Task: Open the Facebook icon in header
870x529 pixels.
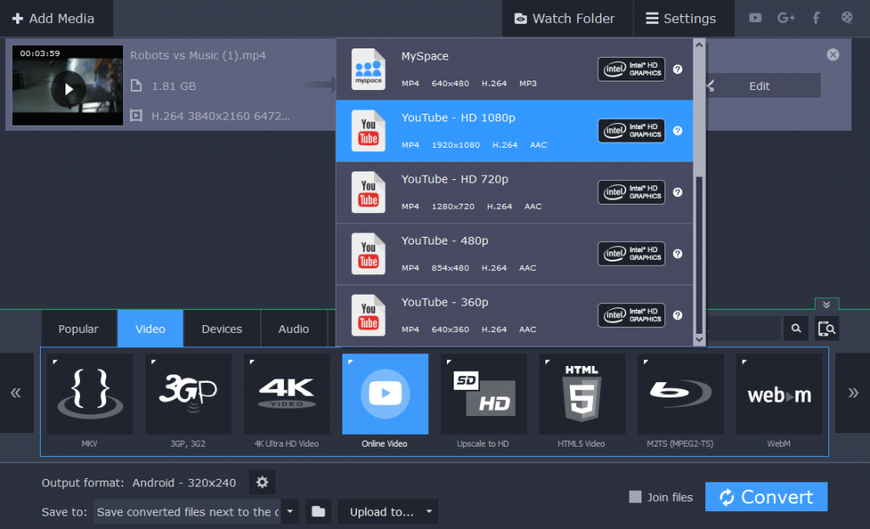Action: [x=816, y=18]
